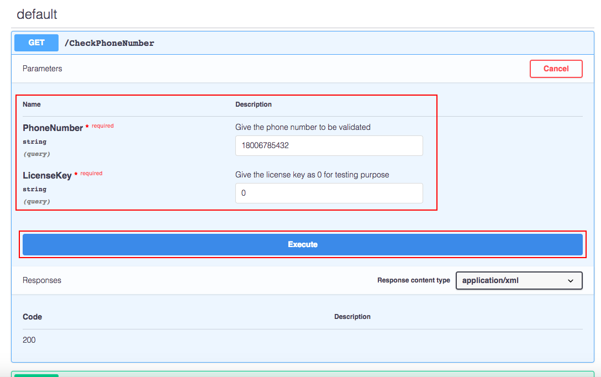Click the string type label under LicenseKey
The image size is (601, 377).
pos(34,189)
